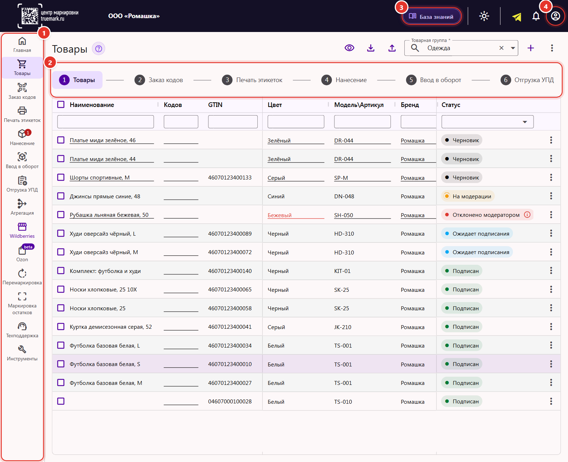
Task: Select checkbox for Джинсы прямые синие, 48
Action: (x=61, y=196)
